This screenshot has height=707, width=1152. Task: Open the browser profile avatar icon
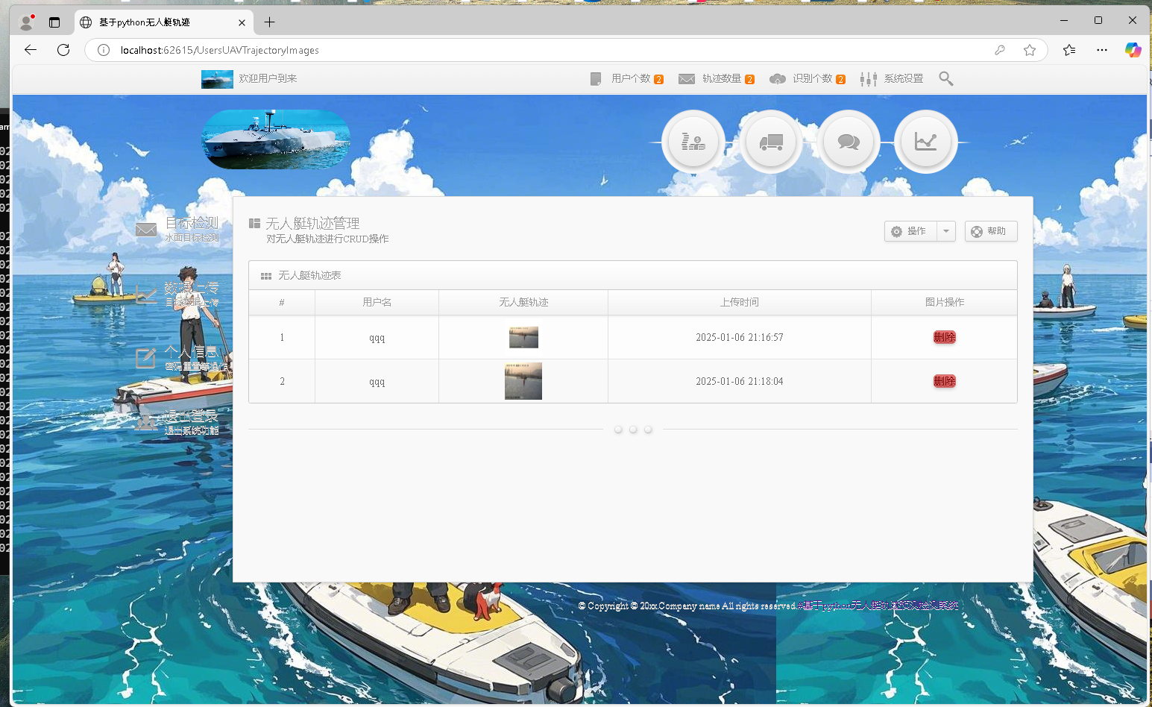(27, 22)
